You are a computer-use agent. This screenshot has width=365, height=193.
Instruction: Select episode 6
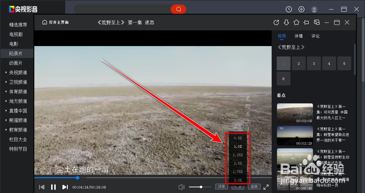point(283,79)
